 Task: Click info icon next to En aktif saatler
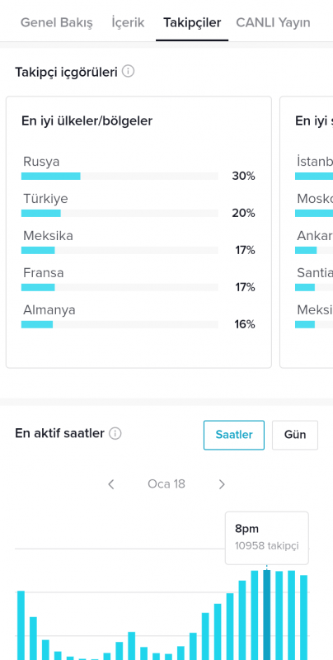(115, 433)
